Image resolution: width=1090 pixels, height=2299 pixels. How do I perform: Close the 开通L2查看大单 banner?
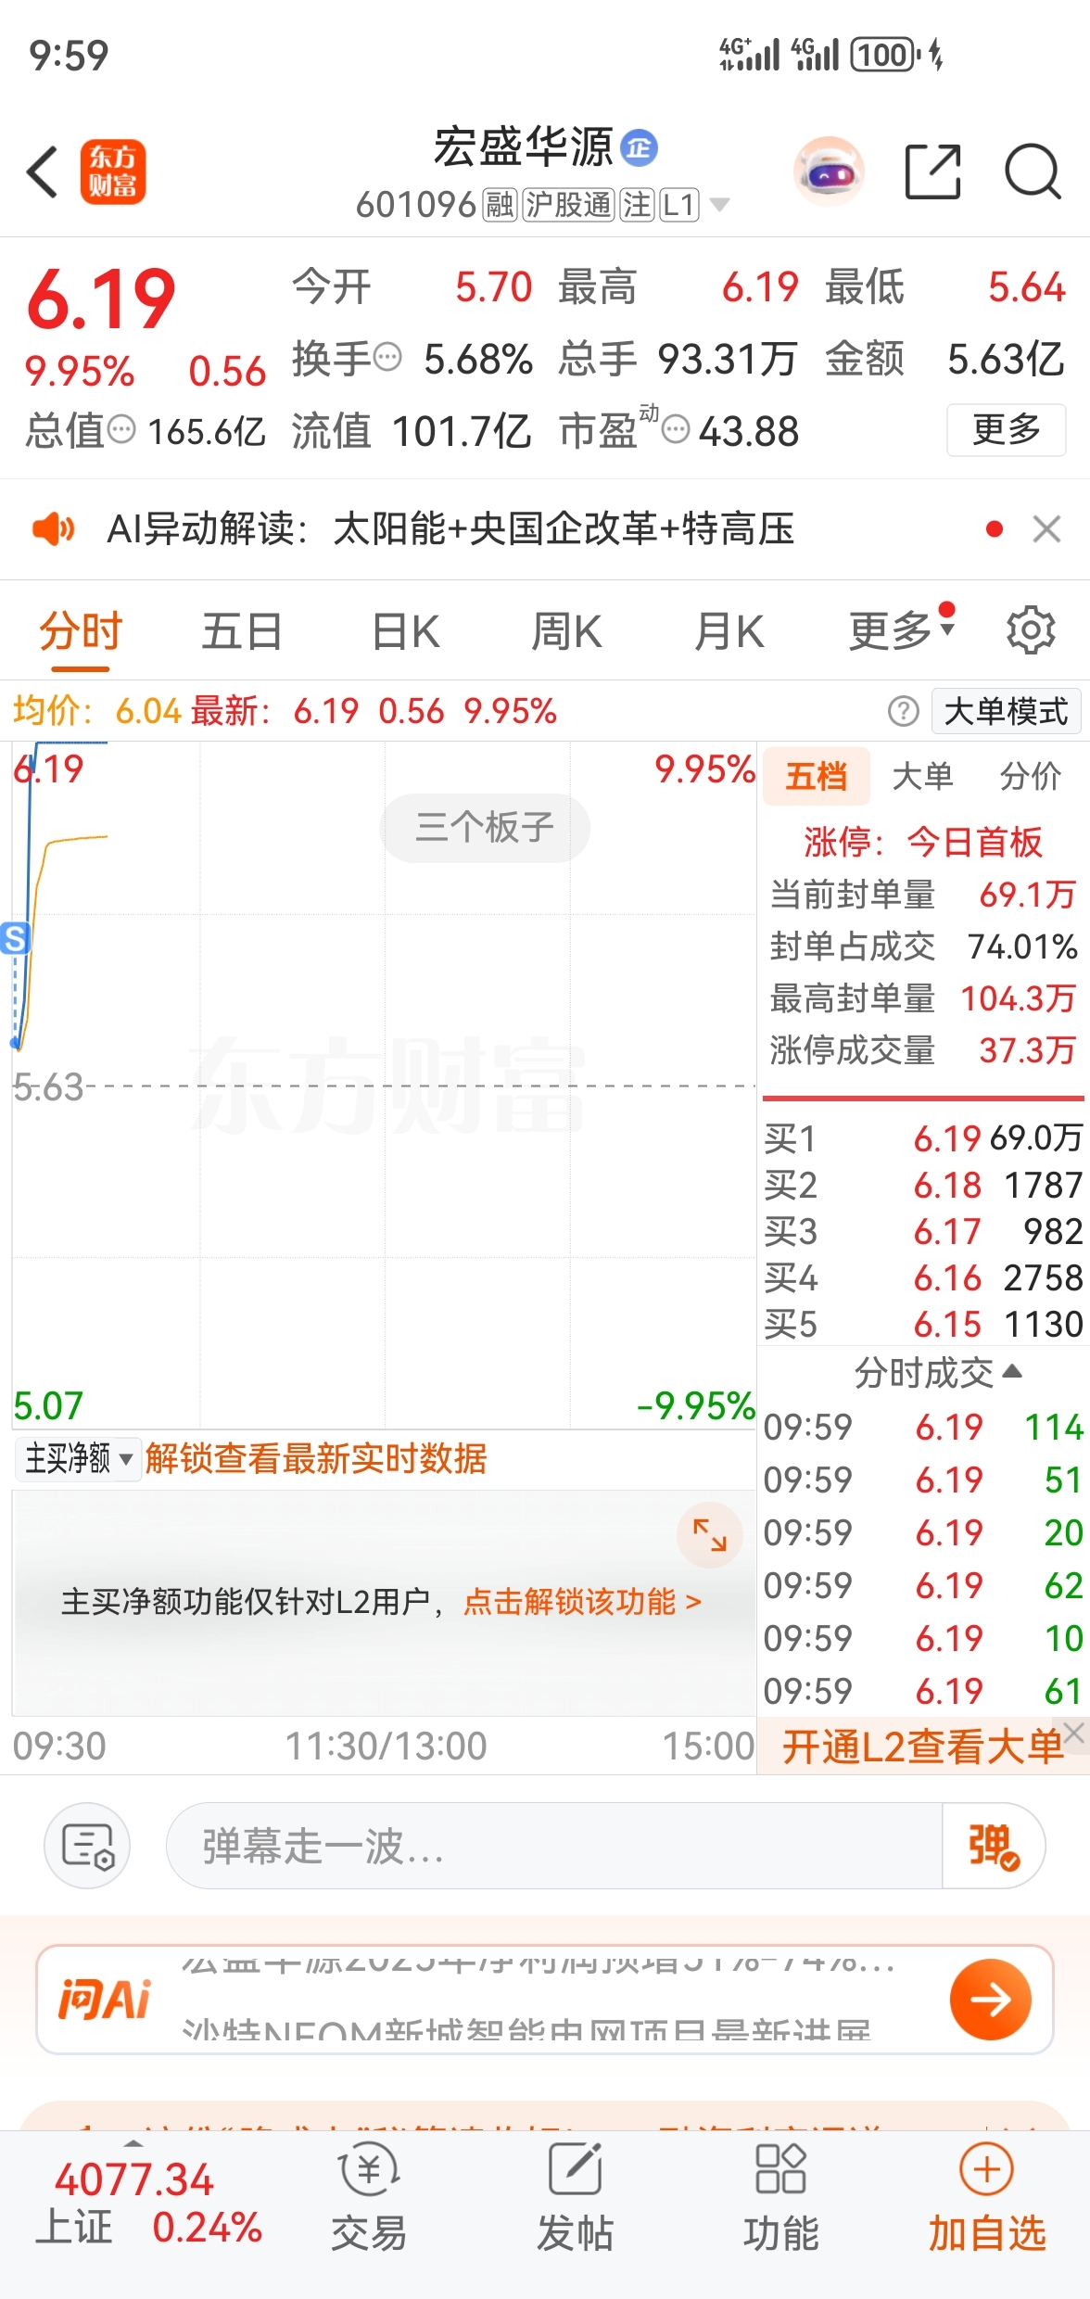(x=1074, y=1732)
